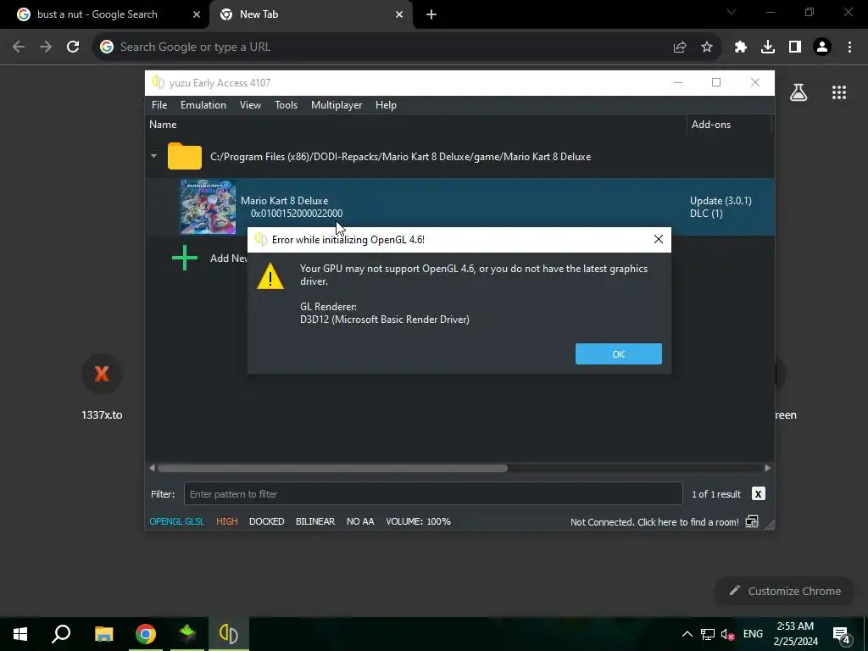Click the Chrome tab search chevron

pyautogui.click(x=732, y=12)
